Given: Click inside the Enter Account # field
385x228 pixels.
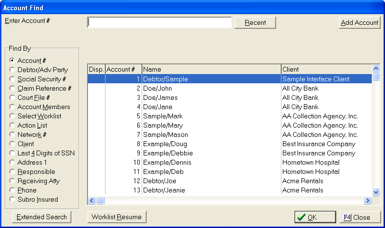Looking at the screenshot, I should click(x=159, y=22).
